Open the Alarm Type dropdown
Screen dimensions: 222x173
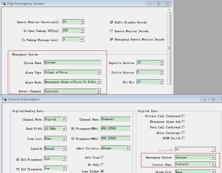click(99, 72)
